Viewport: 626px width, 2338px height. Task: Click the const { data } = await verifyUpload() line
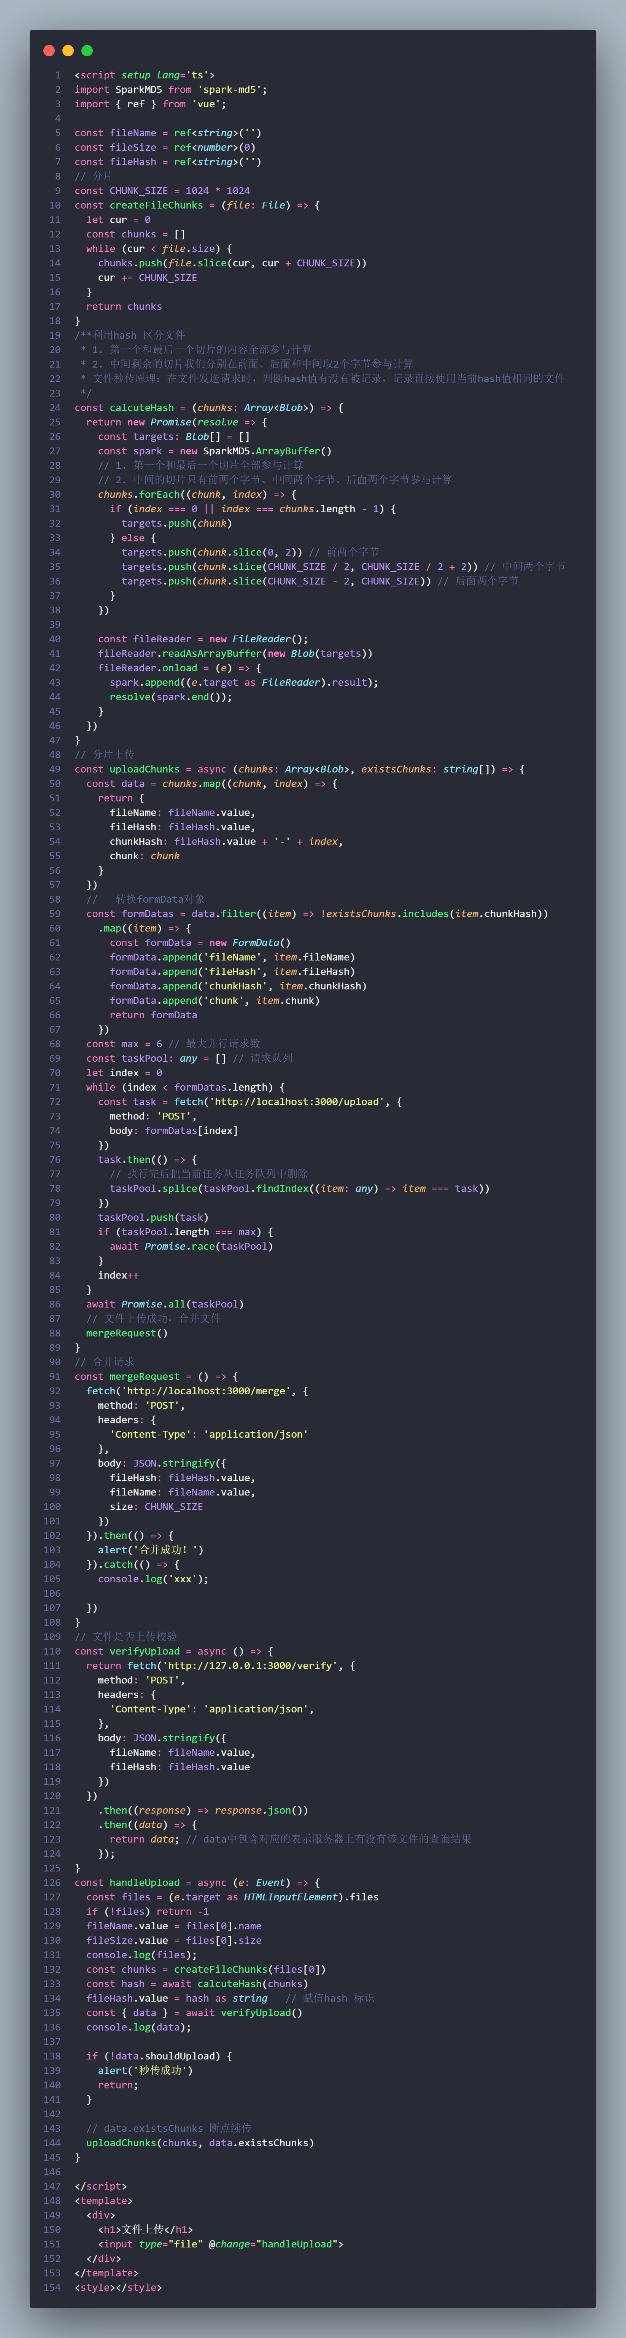[194, 2013]
